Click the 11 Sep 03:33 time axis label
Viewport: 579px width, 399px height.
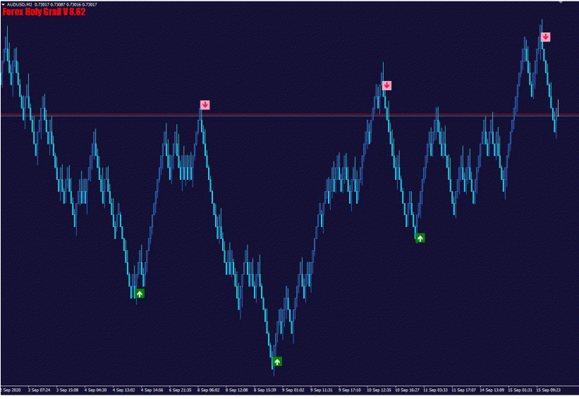[x=434, y=390]
